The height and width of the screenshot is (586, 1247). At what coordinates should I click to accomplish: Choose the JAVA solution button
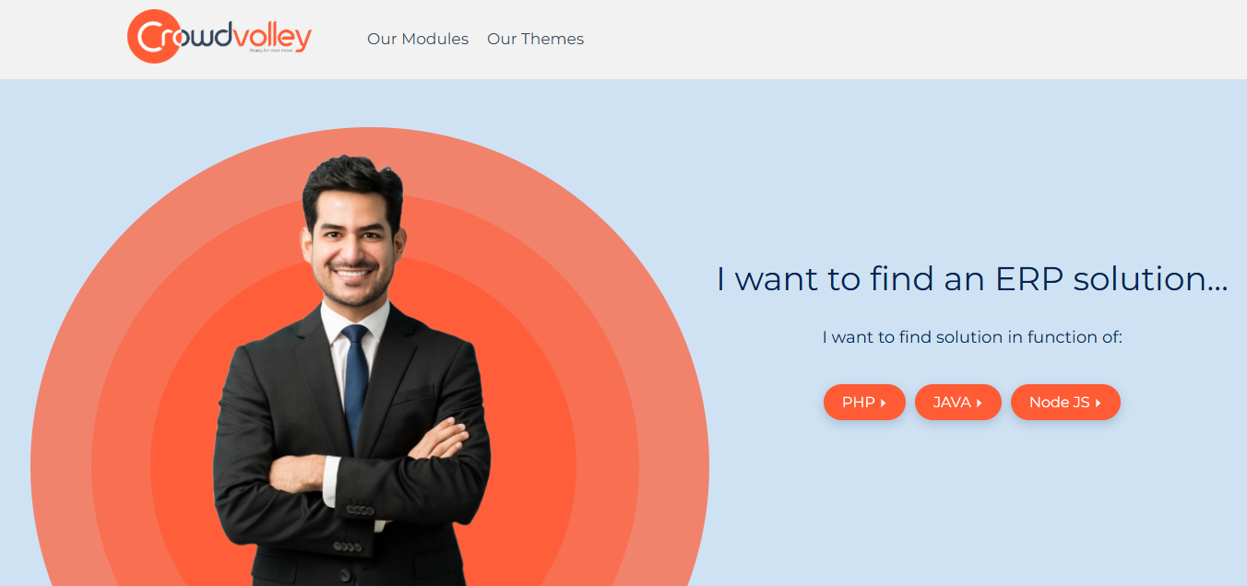click(x=957, y=402)
